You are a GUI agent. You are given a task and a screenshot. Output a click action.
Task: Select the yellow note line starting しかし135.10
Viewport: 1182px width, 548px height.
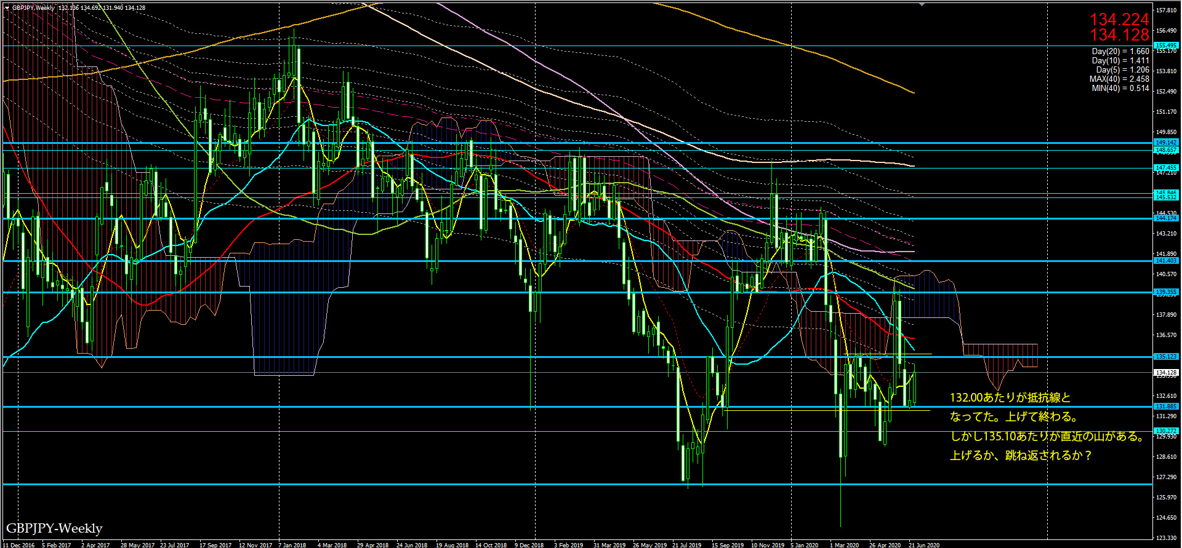tap(1047, 437)
